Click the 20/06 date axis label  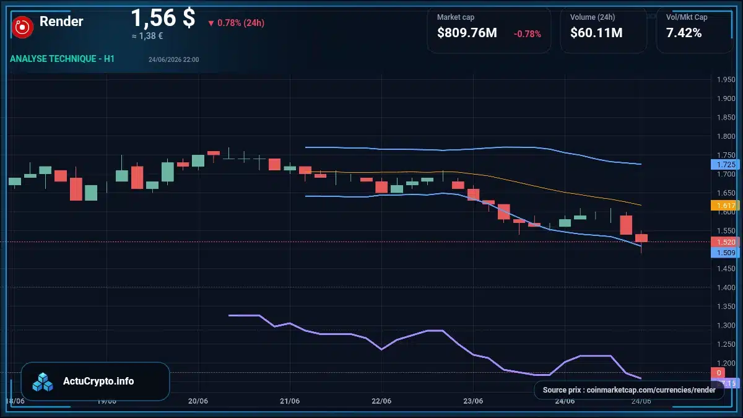point(198,401)
